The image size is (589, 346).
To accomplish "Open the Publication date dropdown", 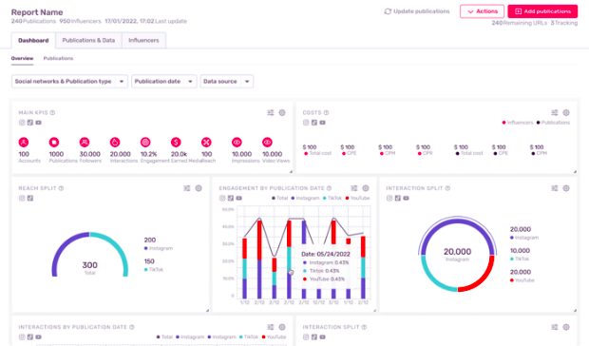I will (164, 82).
